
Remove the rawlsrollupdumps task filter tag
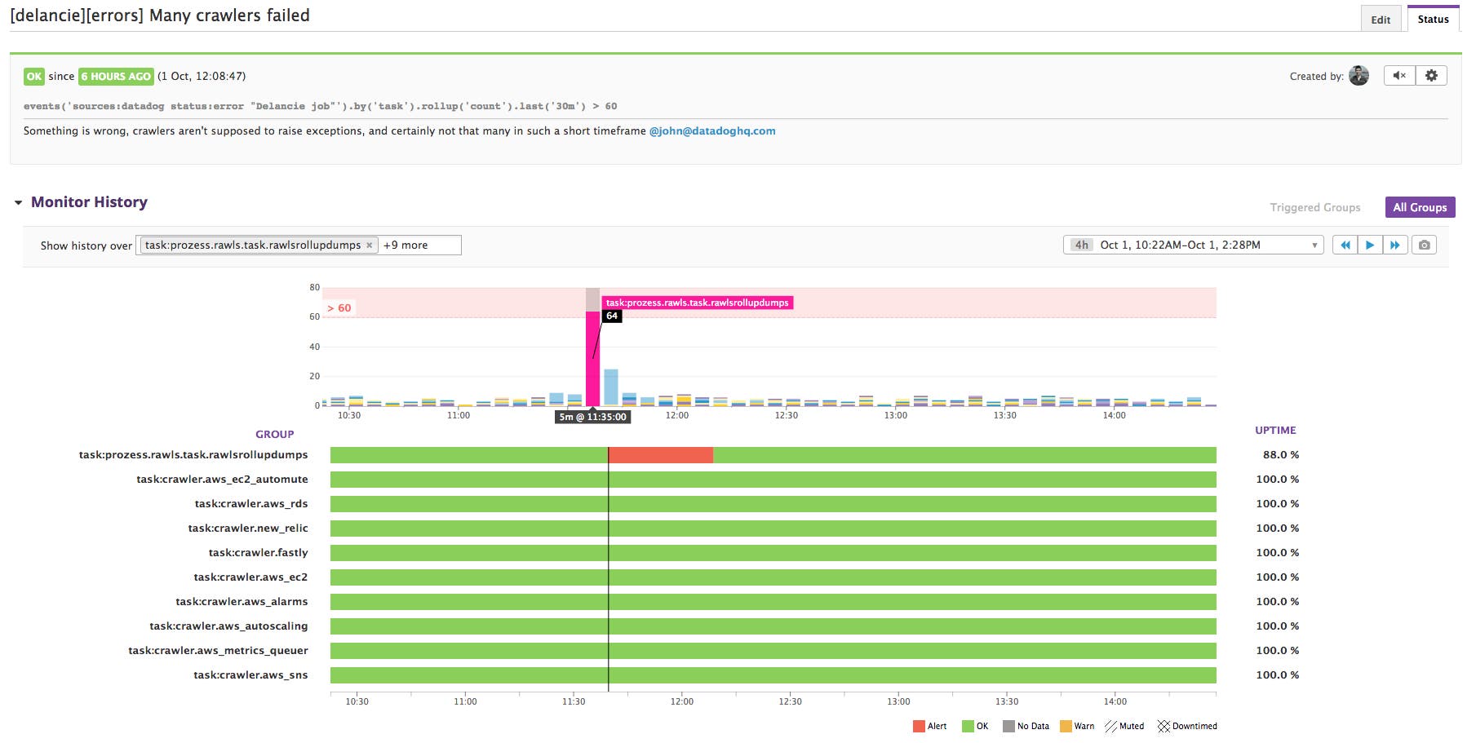click(370, 245)
